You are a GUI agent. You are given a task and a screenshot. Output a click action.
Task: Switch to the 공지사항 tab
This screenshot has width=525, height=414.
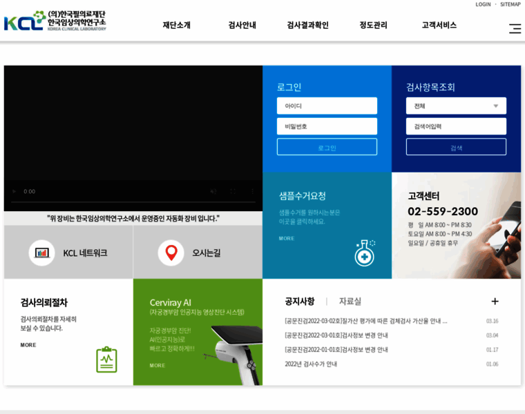pyautogui.click(x=300, y=302)
